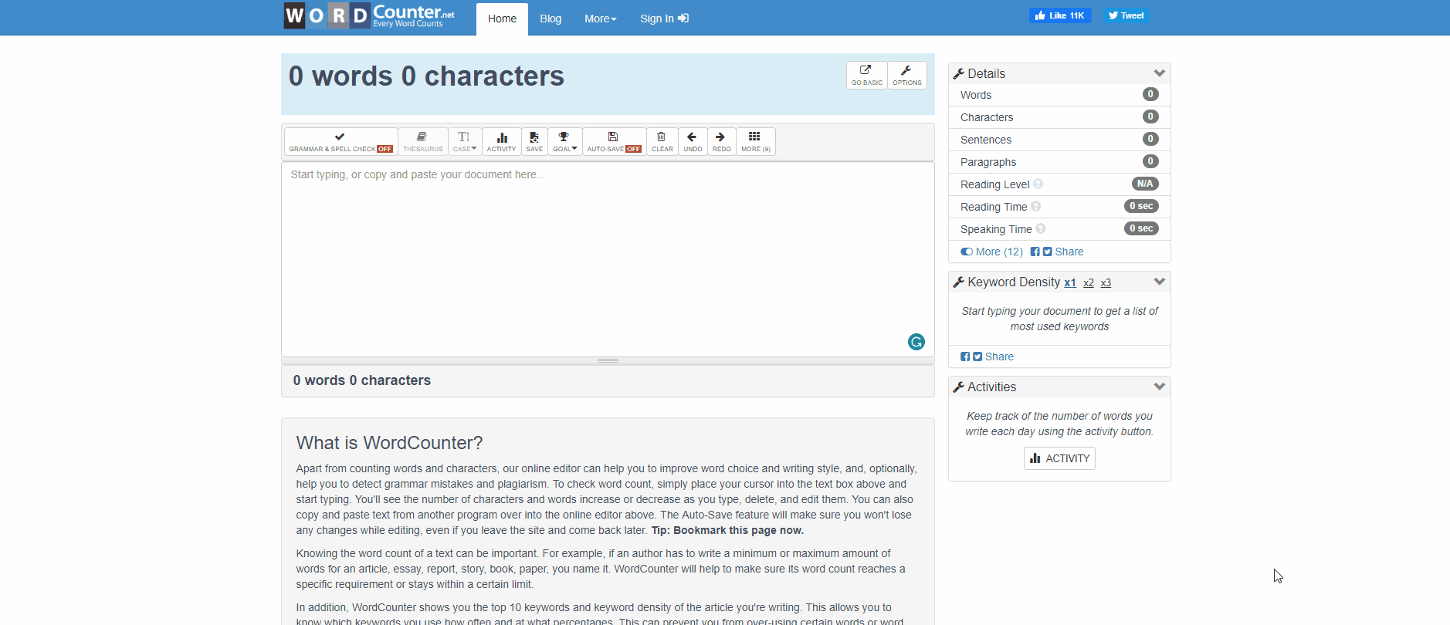The height and width of the screenshot is (625, 1450).
Task: Collapse the Activities panel chevron
Action: click(1159, 387)
